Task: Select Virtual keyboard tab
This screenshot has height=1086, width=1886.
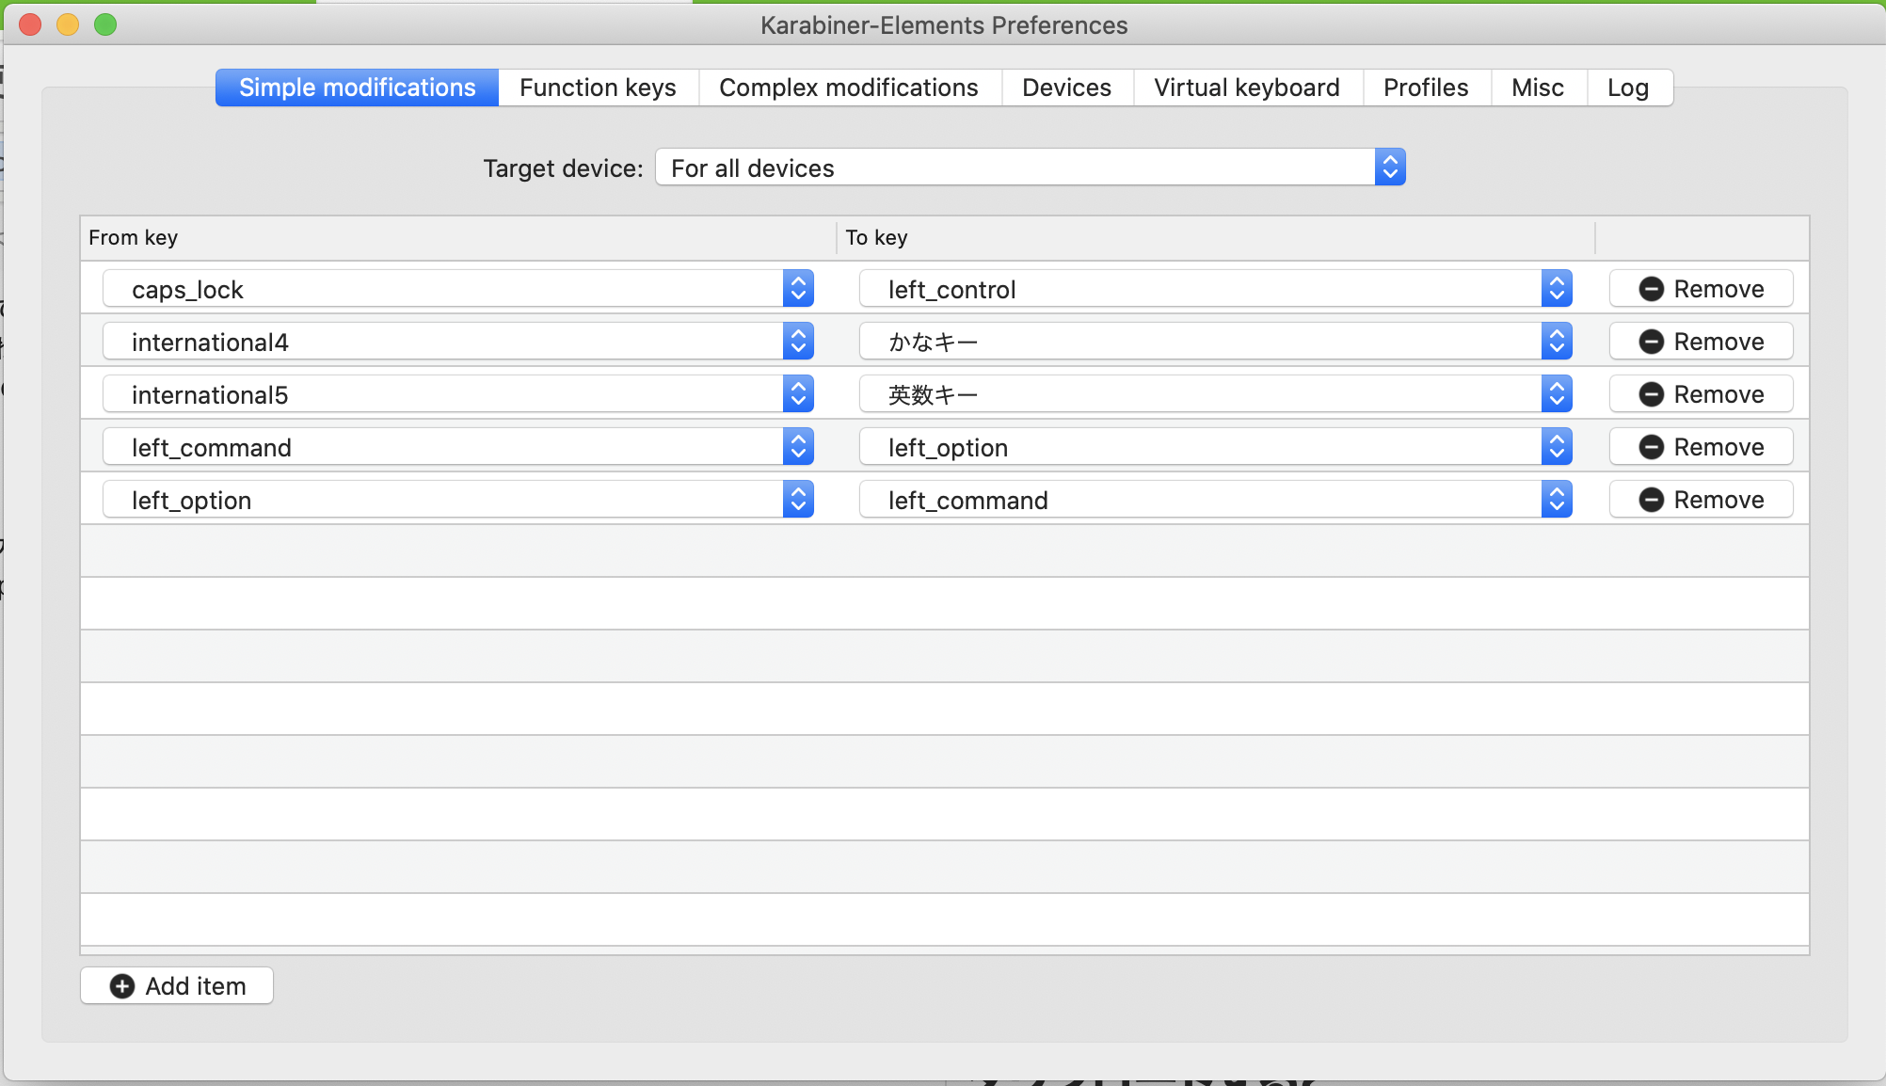Action: [x=1247, y=88]
